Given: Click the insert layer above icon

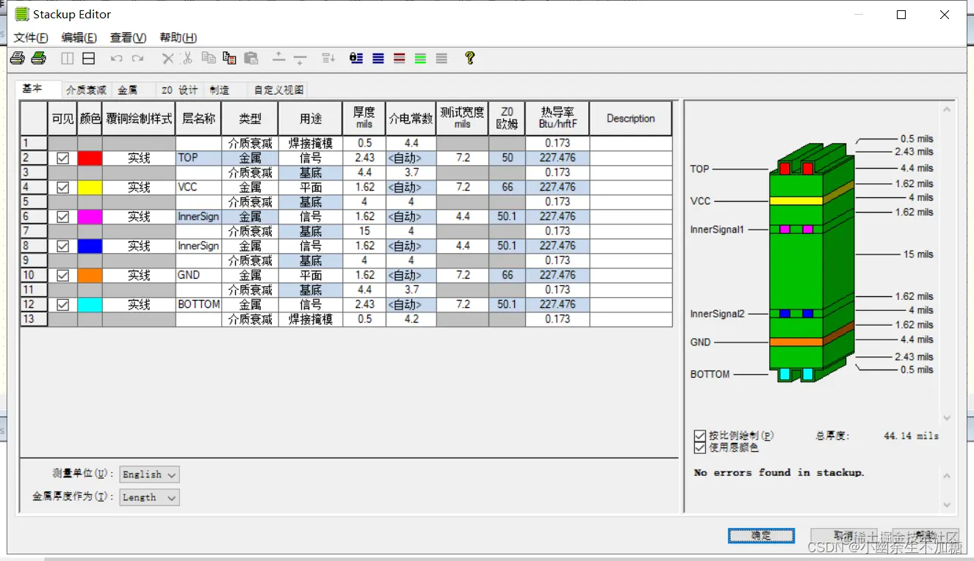Looking at the screenshot, I should click(x=279, y=58).
